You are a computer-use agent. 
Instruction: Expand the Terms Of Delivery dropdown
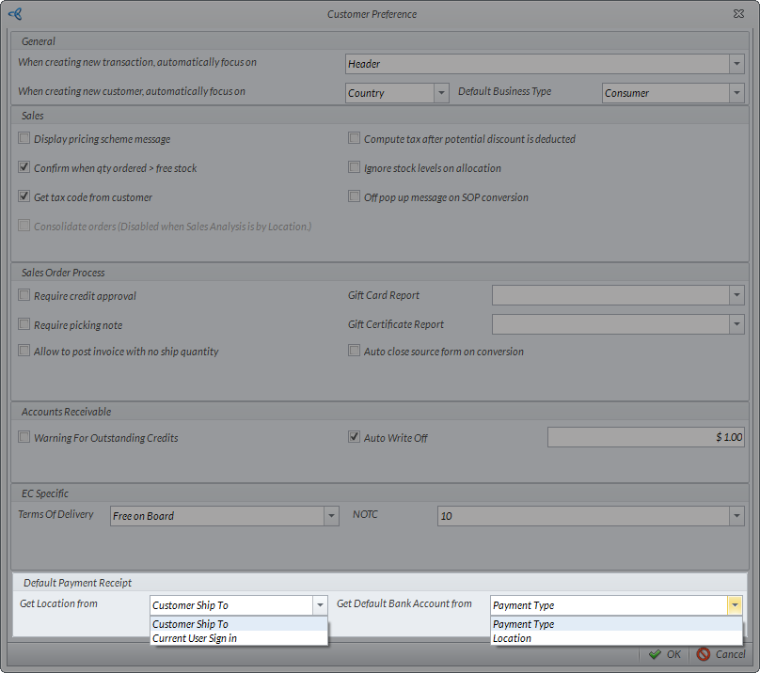(330, 516)
